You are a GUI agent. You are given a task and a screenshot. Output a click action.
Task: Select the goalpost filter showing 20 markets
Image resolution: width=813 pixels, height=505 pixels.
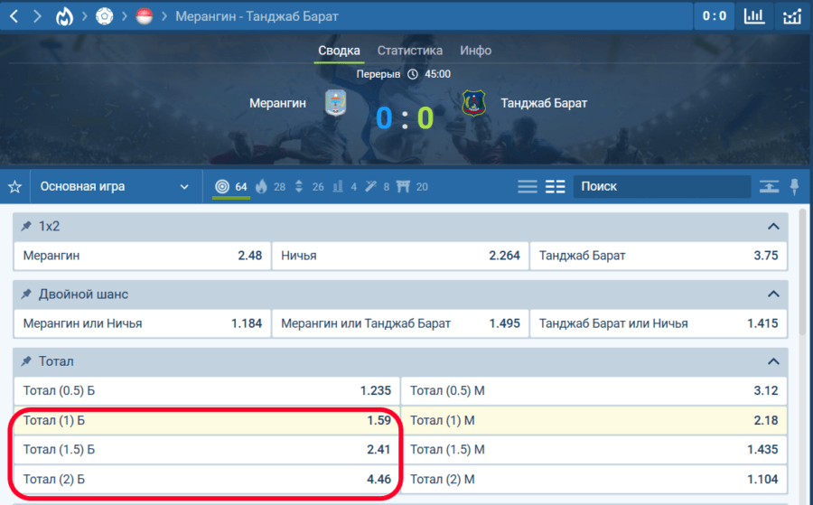412,187
